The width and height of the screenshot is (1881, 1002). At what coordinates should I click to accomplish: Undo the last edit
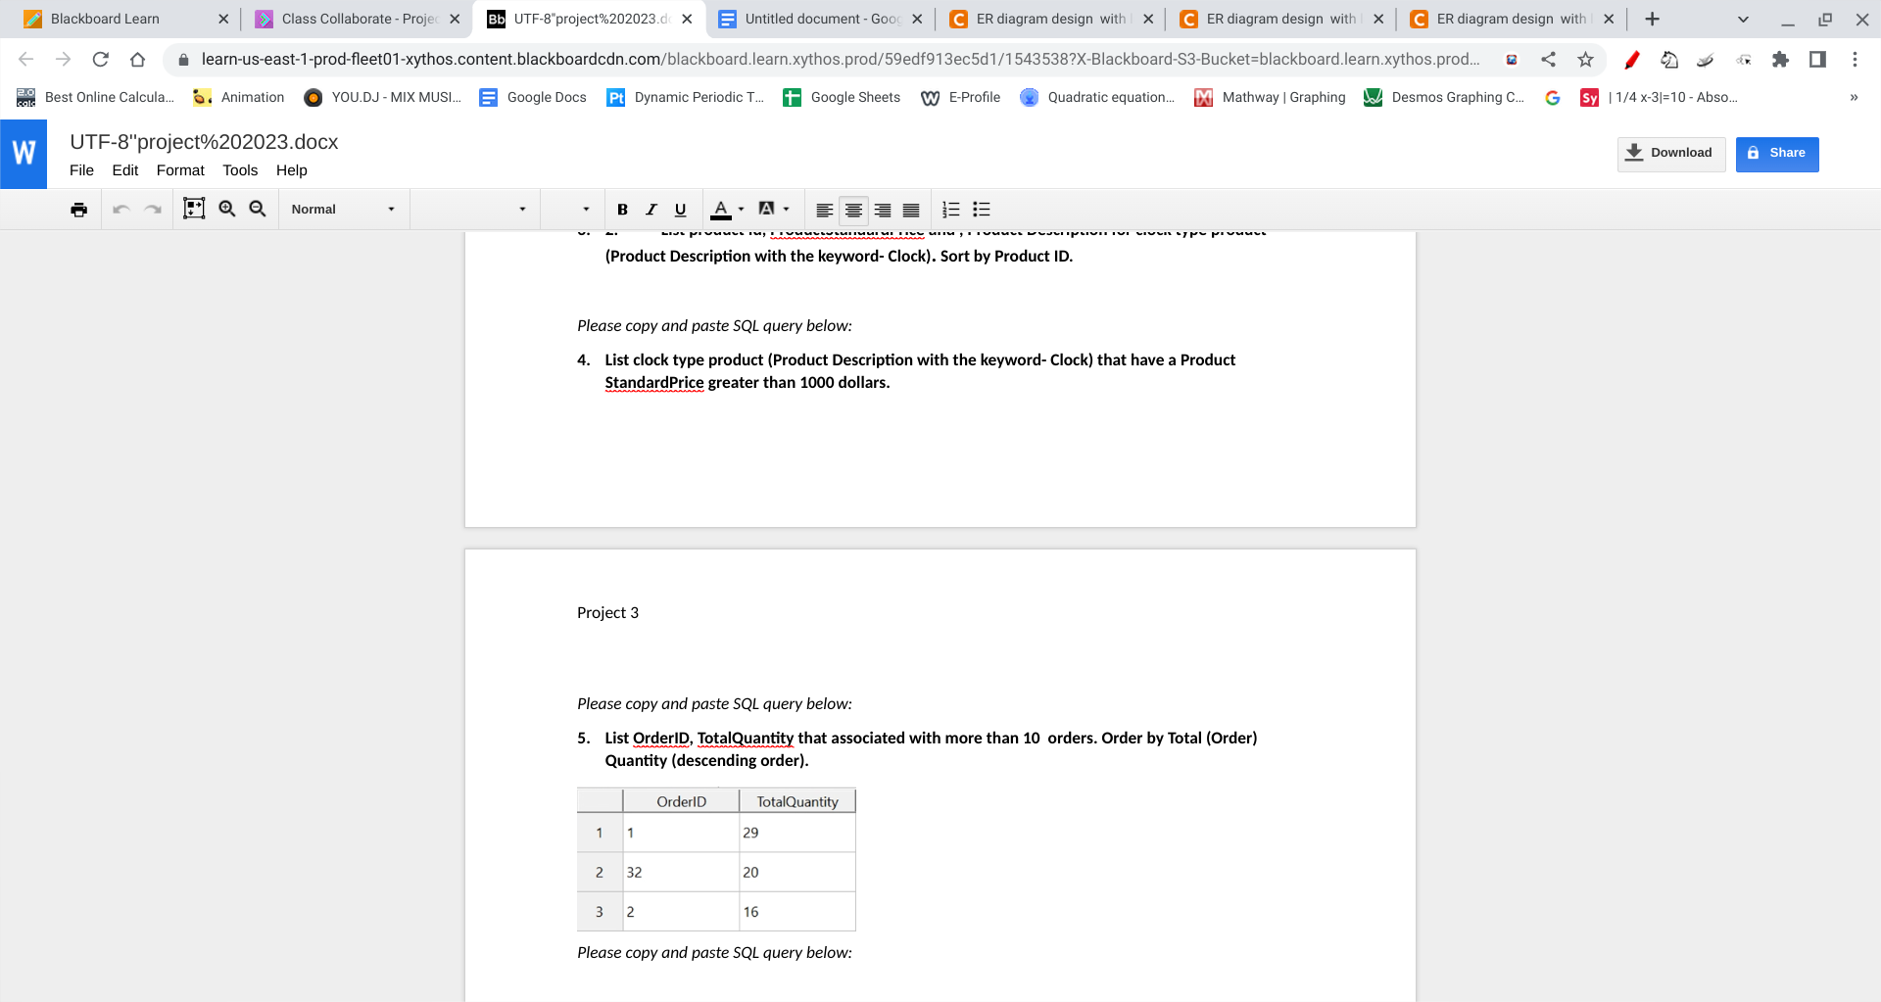(120, 209)
